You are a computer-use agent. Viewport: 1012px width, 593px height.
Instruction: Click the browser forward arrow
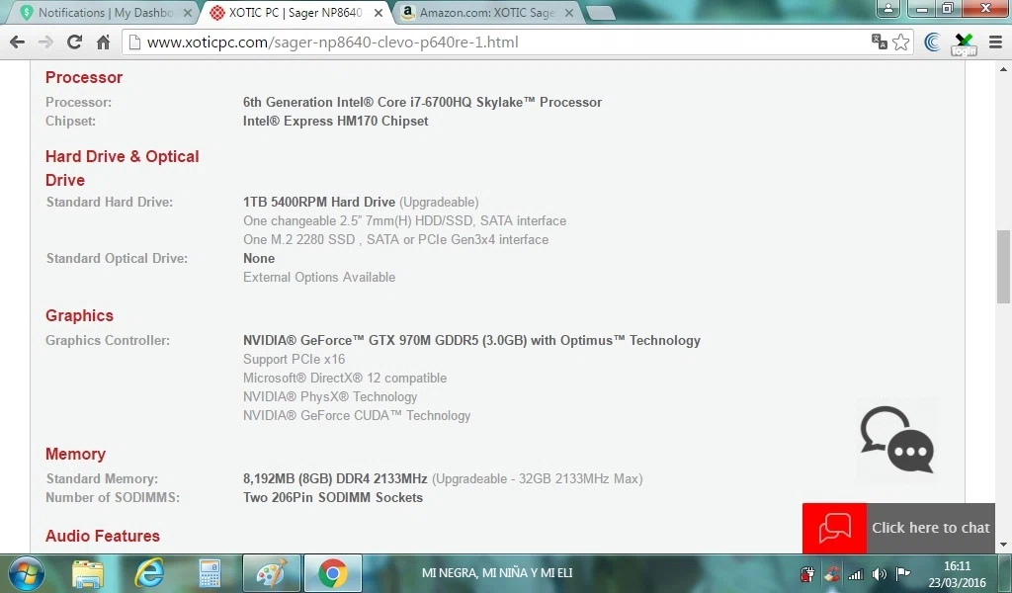(x=45, y=42)
